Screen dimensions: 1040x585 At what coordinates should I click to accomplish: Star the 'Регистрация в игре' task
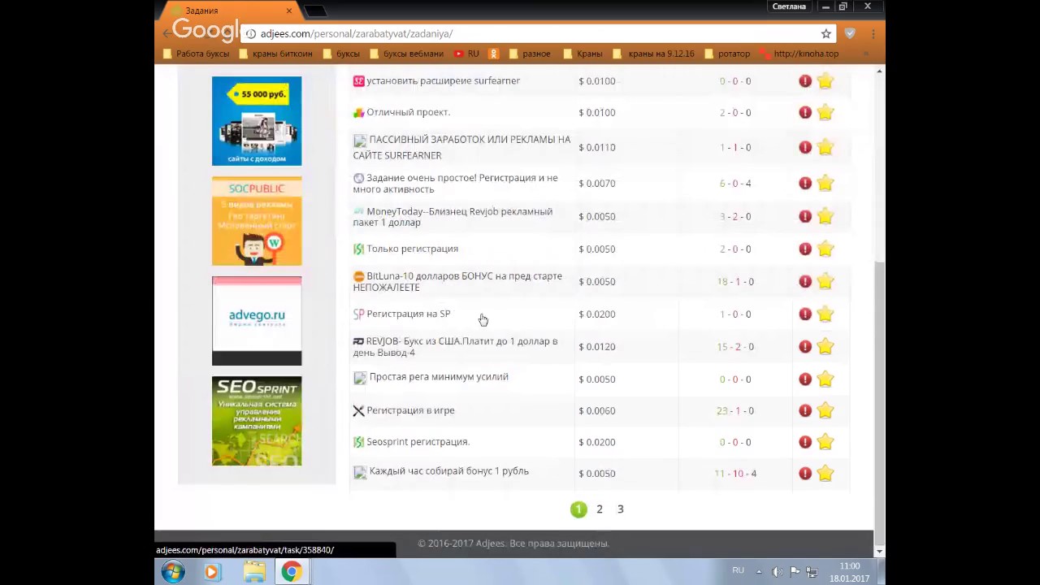[825, 410]
